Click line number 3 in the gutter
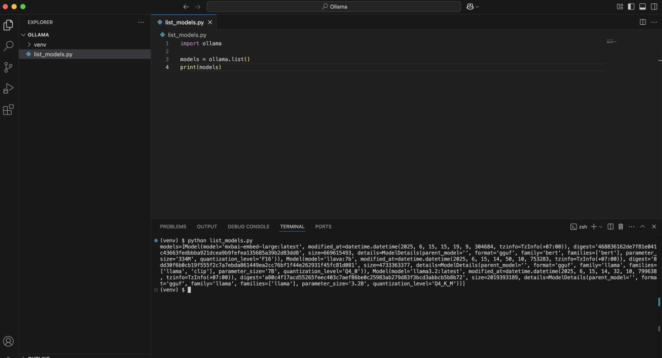The image size is (662, 358). (x=167, y=59)
